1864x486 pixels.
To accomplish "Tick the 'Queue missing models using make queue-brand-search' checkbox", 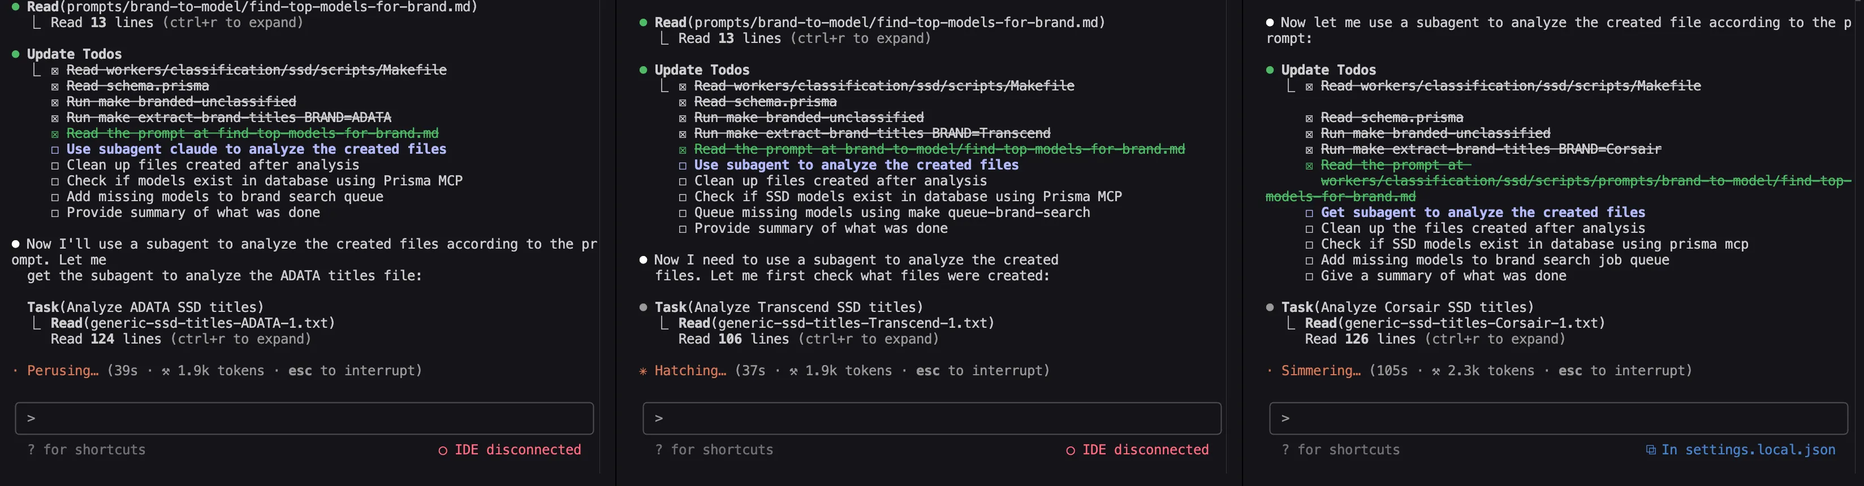I will tap(683, 214).
